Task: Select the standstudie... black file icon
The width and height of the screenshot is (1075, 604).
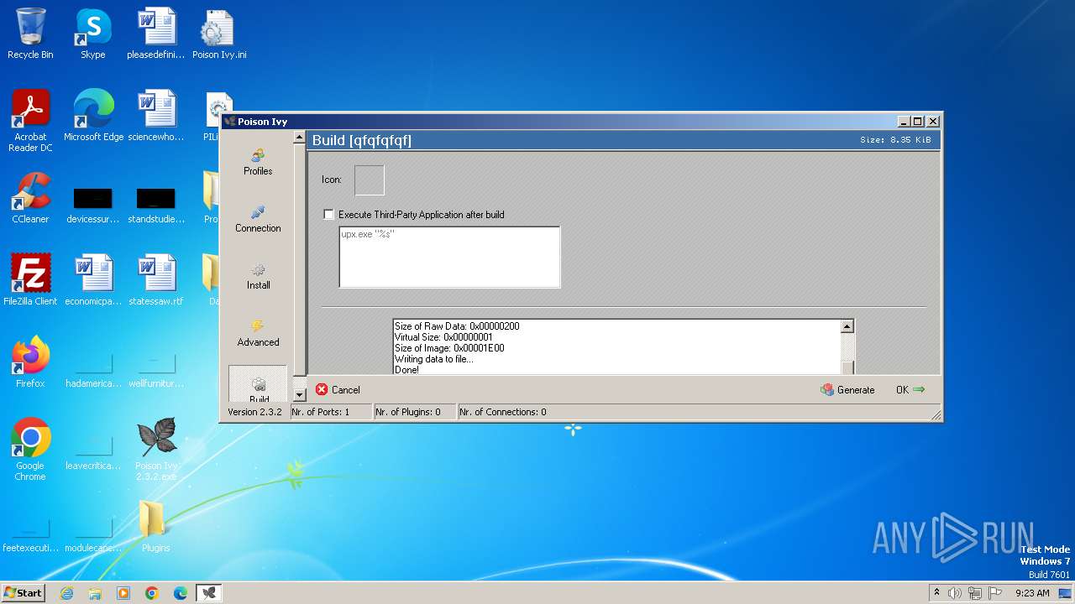Action: [x=156, y=205]
